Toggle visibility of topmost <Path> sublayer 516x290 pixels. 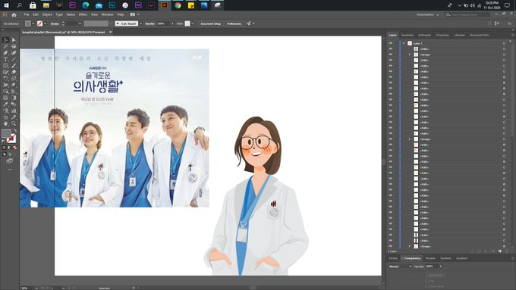[391, 48]
